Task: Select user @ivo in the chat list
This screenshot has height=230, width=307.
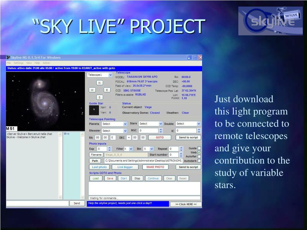Action: (x=67, y=134)
